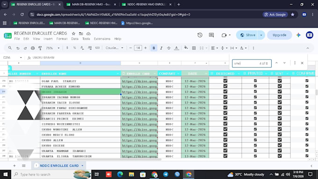Open the Insert menu
The image size is (318, 179).
coord(48,39)
